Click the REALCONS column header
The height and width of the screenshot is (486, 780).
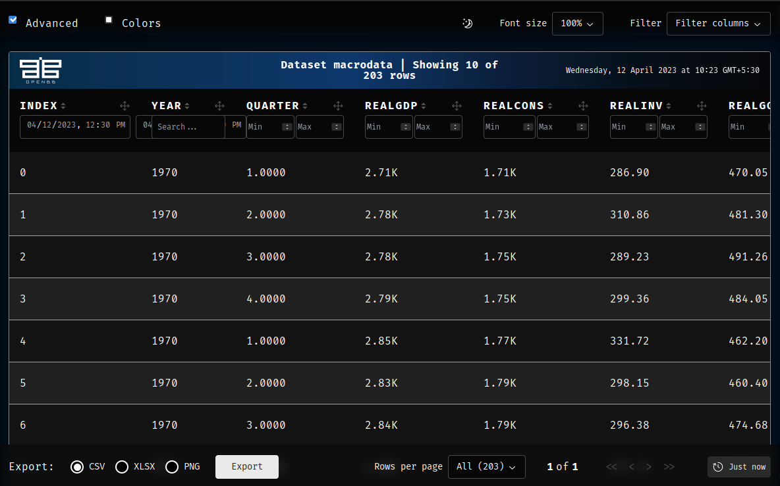[514, 106]
